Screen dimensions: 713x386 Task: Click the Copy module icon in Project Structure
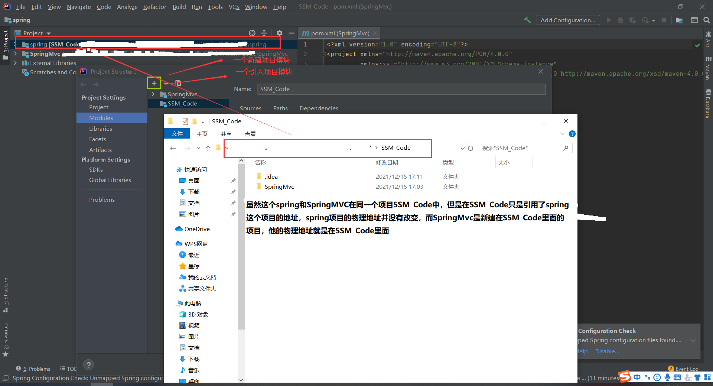coord(178,83)
